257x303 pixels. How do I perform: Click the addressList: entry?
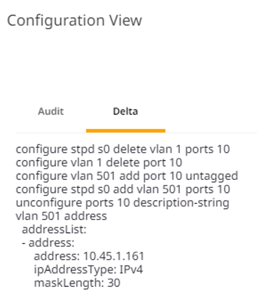coord(54,229)
